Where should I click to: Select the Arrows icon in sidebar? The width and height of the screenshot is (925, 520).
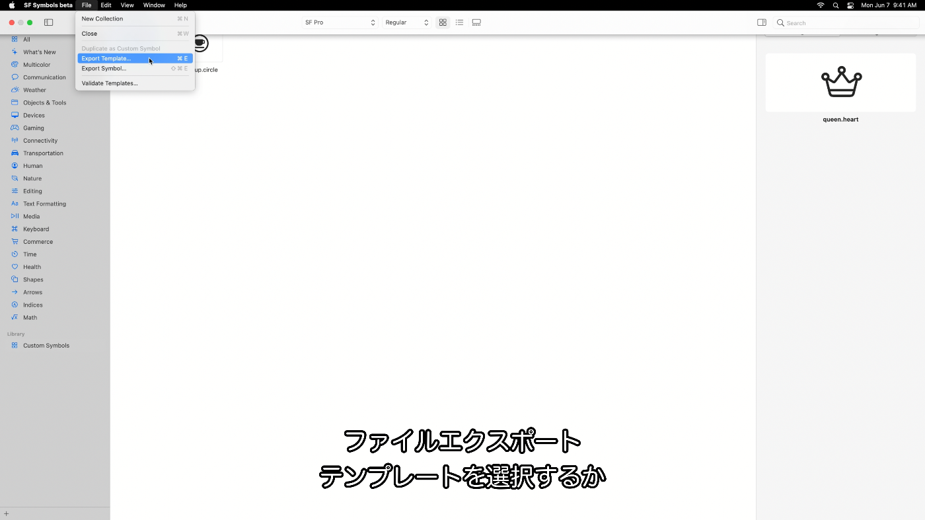[15, 292]
